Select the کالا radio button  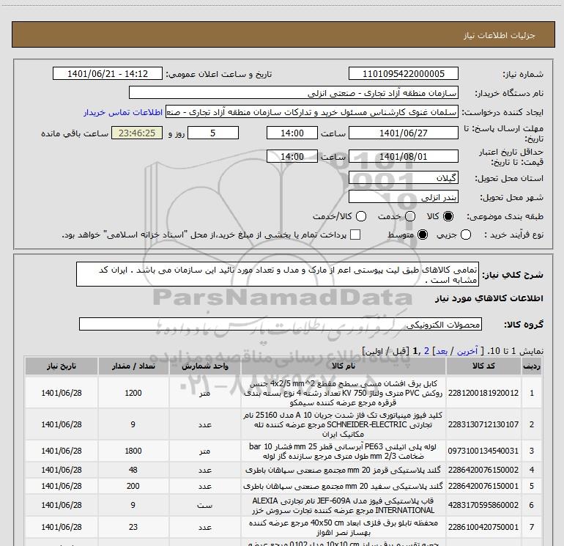[448, 216]
